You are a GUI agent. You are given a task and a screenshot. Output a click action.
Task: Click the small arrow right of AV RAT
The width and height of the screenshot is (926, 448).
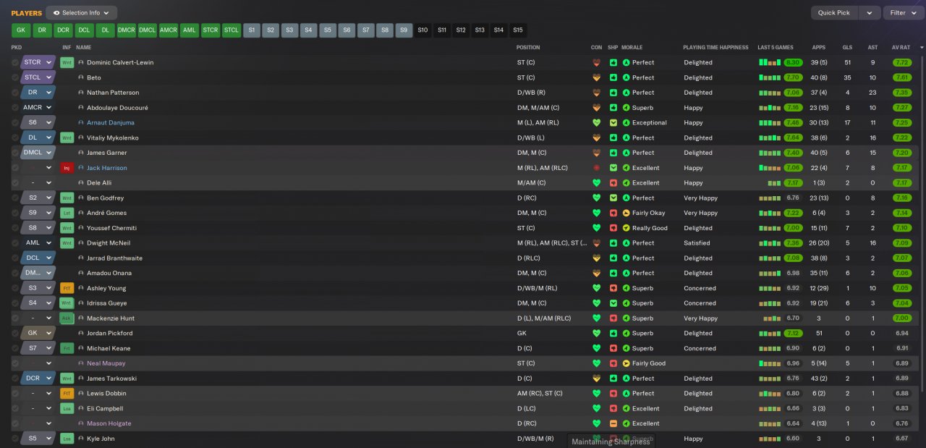pyautogui.click(x=922, y=47)
